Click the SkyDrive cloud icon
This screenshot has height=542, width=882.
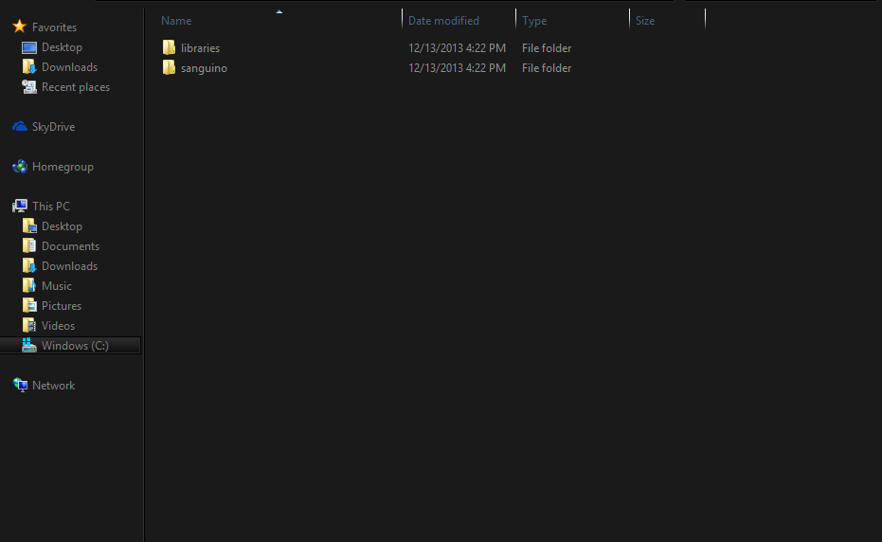20,127
